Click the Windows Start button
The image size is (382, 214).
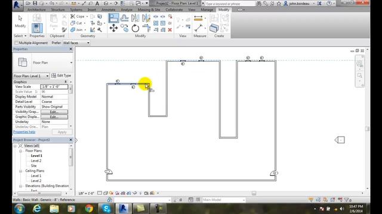[20, 209]
